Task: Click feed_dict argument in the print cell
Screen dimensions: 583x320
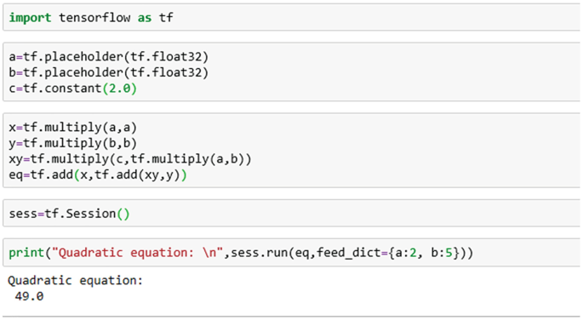Action: 348,253
